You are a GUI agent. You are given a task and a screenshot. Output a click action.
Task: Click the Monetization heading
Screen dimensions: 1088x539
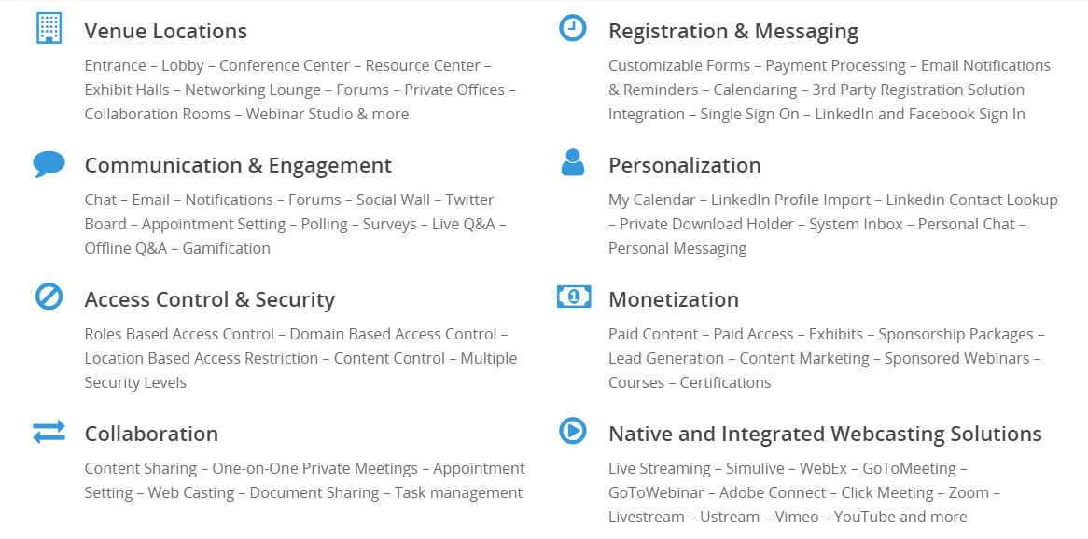click(x=673, y=299)
